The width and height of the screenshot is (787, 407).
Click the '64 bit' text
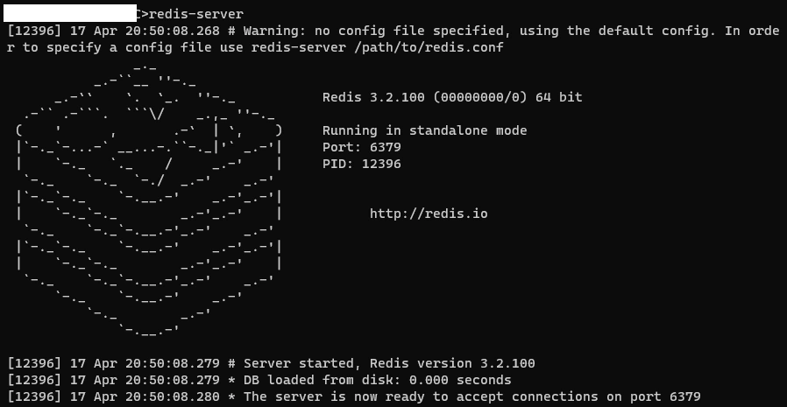pyautogui.click(x=558, y=97)
